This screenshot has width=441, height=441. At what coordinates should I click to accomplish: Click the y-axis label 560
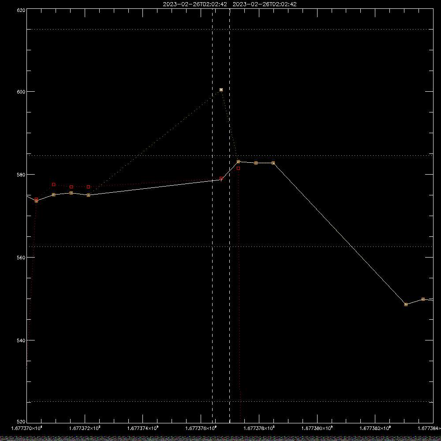[21, 258]
